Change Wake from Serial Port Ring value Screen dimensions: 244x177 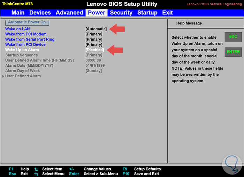tap(94, 39)
